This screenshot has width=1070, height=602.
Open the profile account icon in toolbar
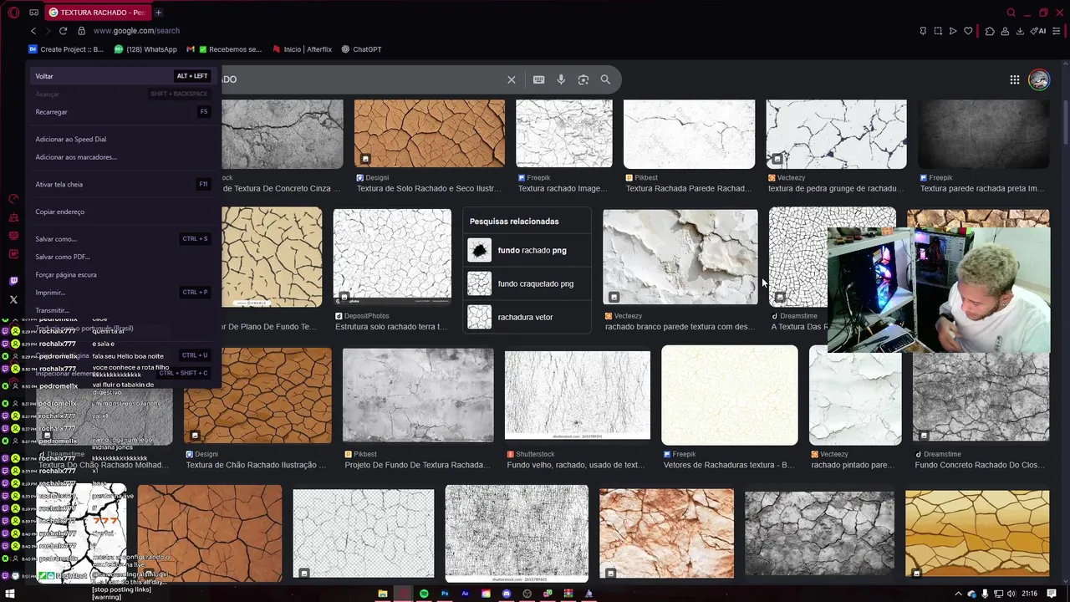click(1005, 31)
